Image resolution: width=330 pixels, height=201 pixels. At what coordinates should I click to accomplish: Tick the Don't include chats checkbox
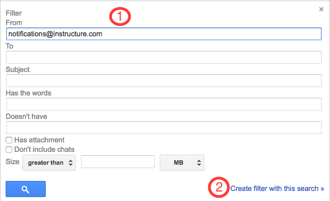click(x=9, y=150)
